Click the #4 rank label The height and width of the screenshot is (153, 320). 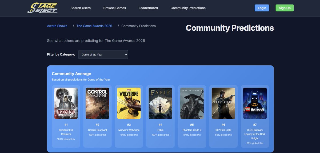point(161,125)
